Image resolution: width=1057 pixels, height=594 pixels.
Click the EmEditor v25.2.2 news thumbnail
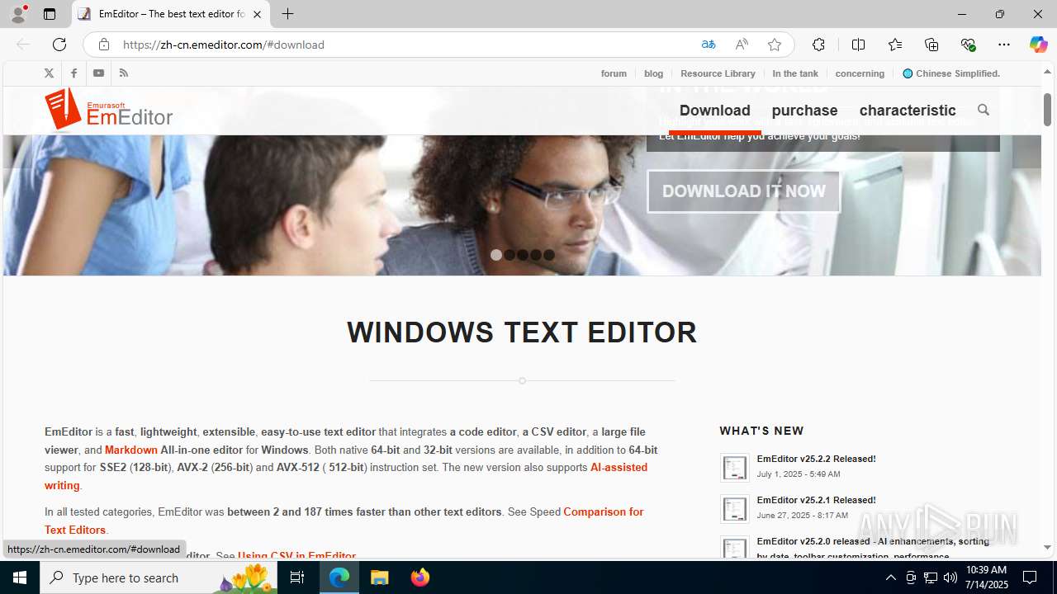(734, 467)
